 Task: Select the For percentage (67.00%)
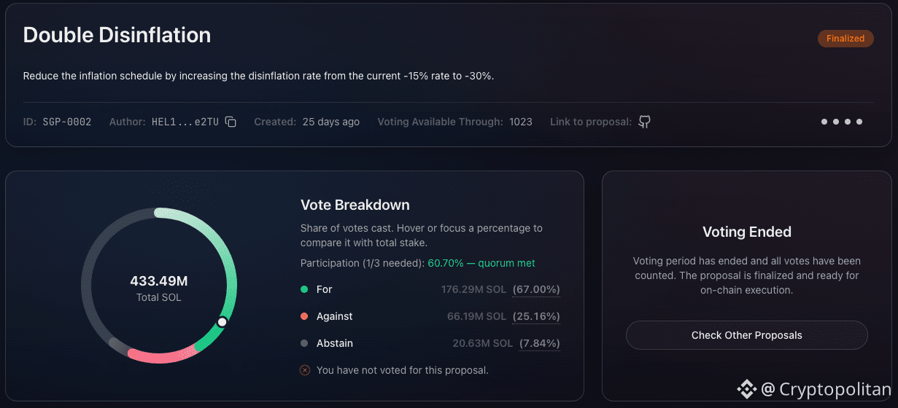536,289
